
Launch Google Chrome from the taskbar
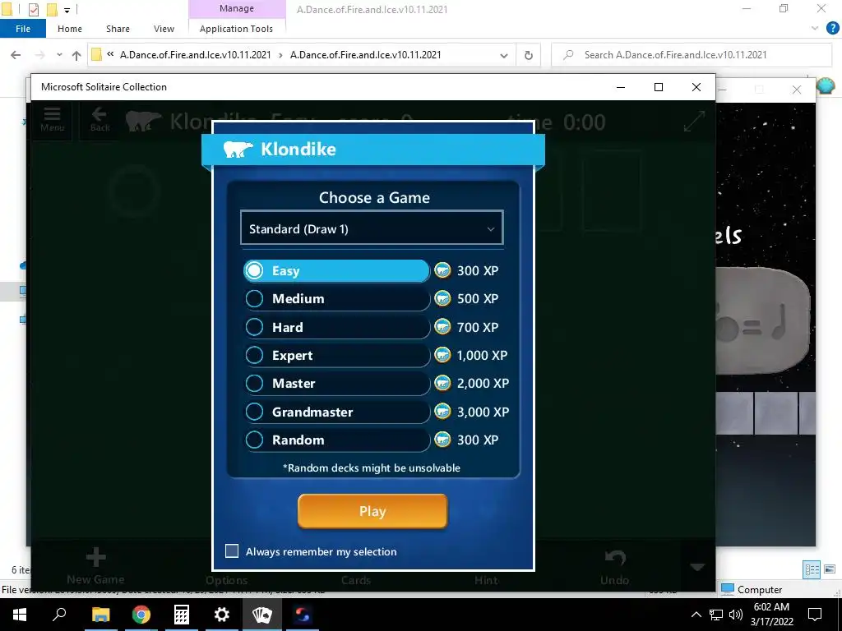point(141,615)
